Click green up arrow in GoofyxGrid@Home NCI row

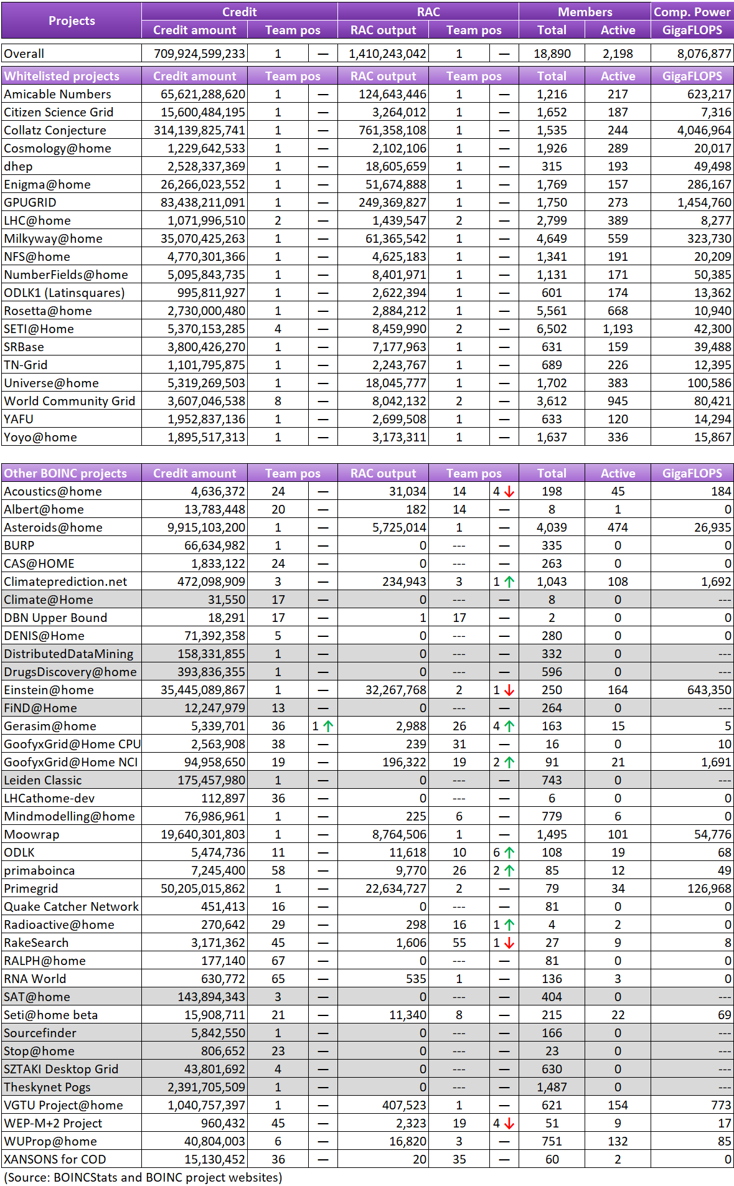coord(509,762)
